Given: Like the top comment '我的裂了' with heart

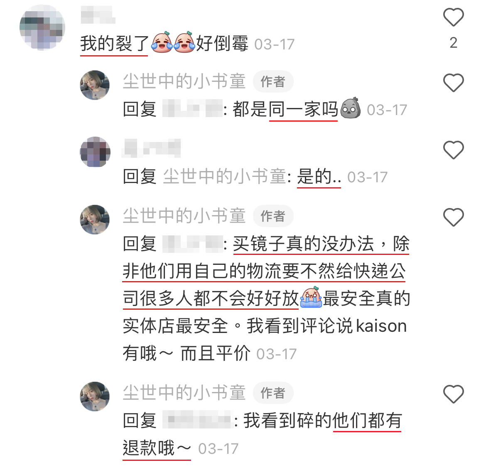Looking at the screenshot, I should (453, 17).
